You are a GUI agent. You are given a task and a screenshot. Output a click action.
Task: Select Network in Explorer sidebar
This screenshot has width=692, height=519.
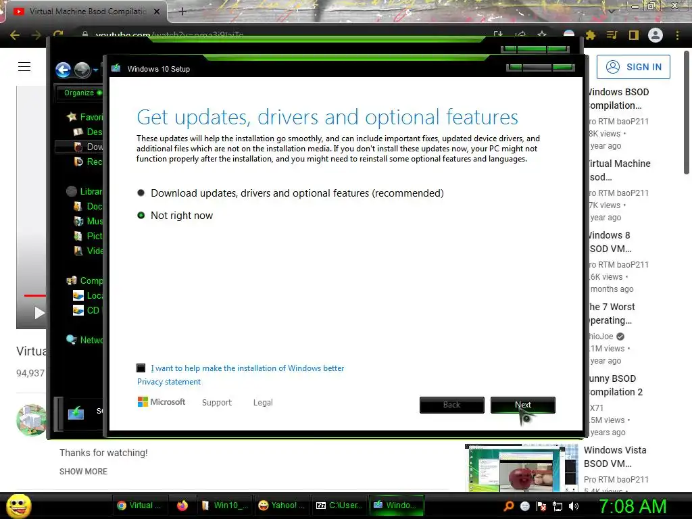(x=84, y=340)
